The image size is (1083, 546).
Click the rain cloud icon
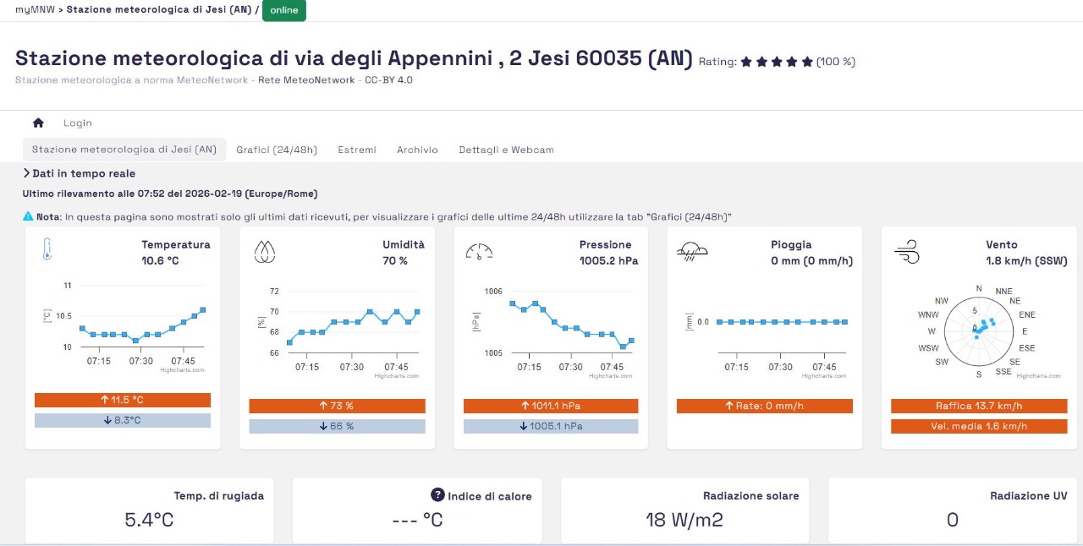692,250
